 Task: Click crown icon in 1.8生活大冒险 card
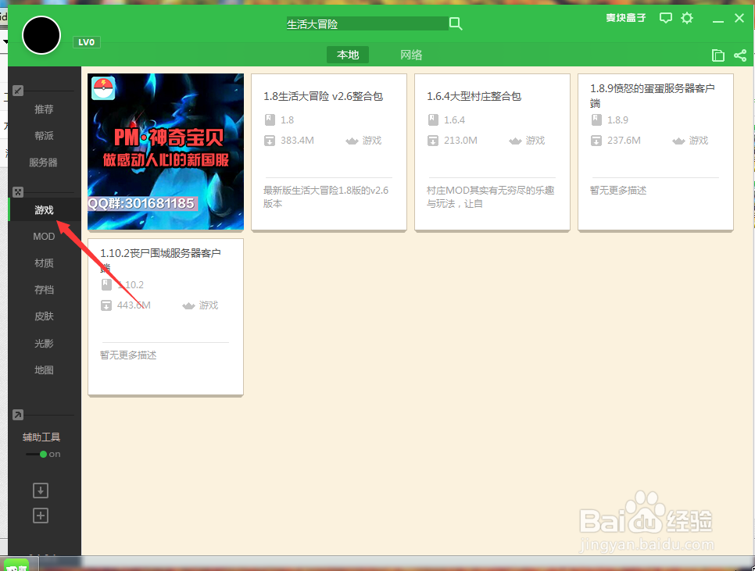click(352, 141)
